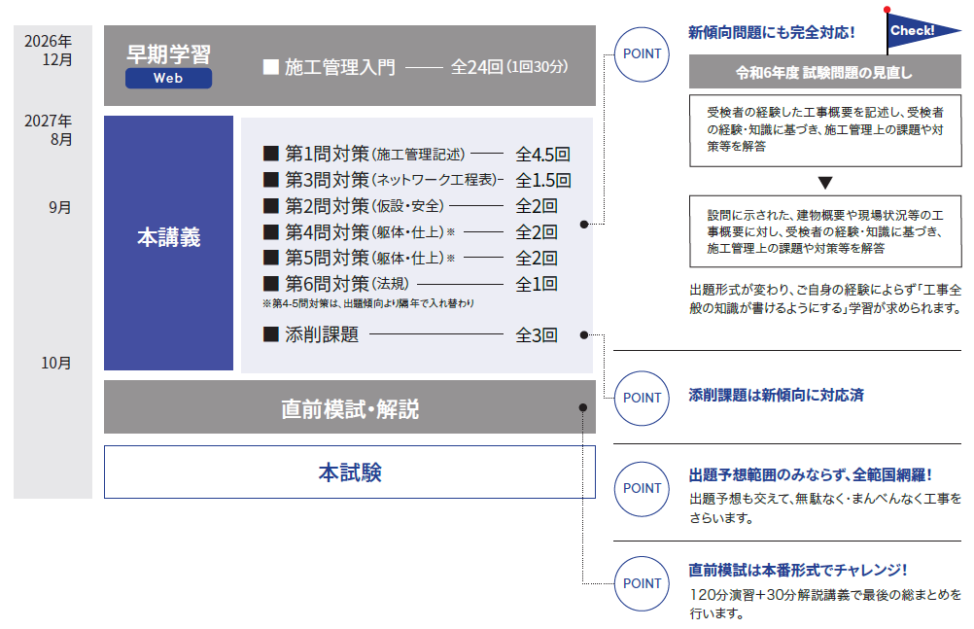Click the black square bullet of 第5問対策
The image size is (974, 629).
point(271,258)
